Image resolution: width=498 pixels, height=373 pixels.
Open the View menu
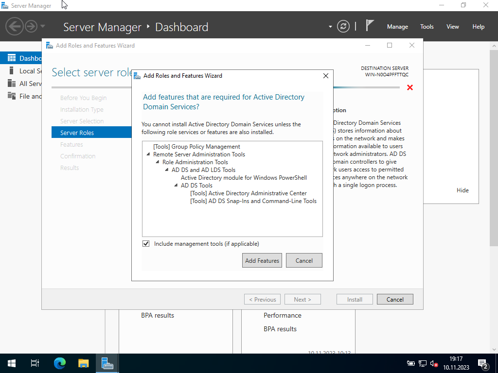click(453, 27)
